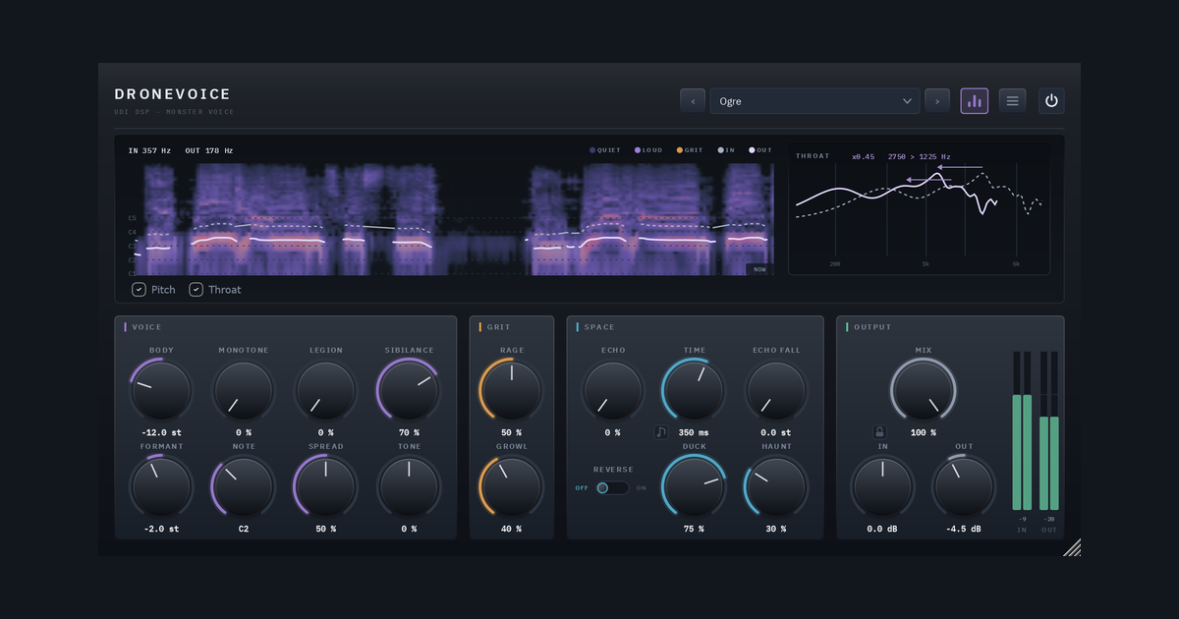This screenshot has height=619, width=1179.
Task: Click the In gain knob
Action: (882, 486)
